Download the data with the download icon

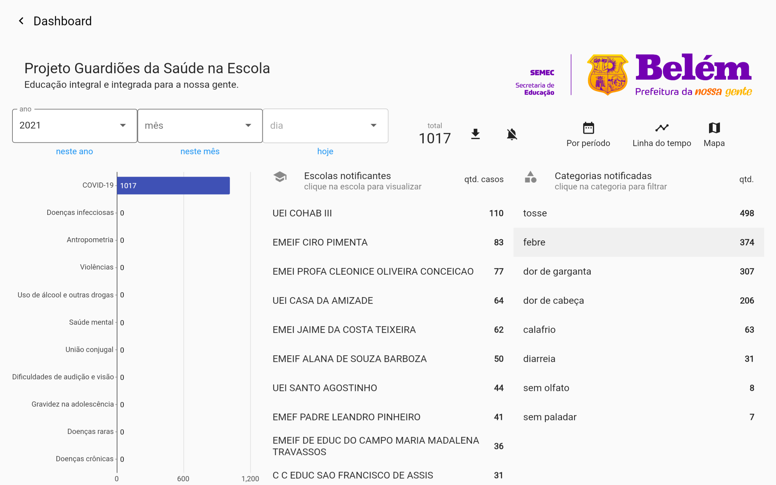coord(475,134)
